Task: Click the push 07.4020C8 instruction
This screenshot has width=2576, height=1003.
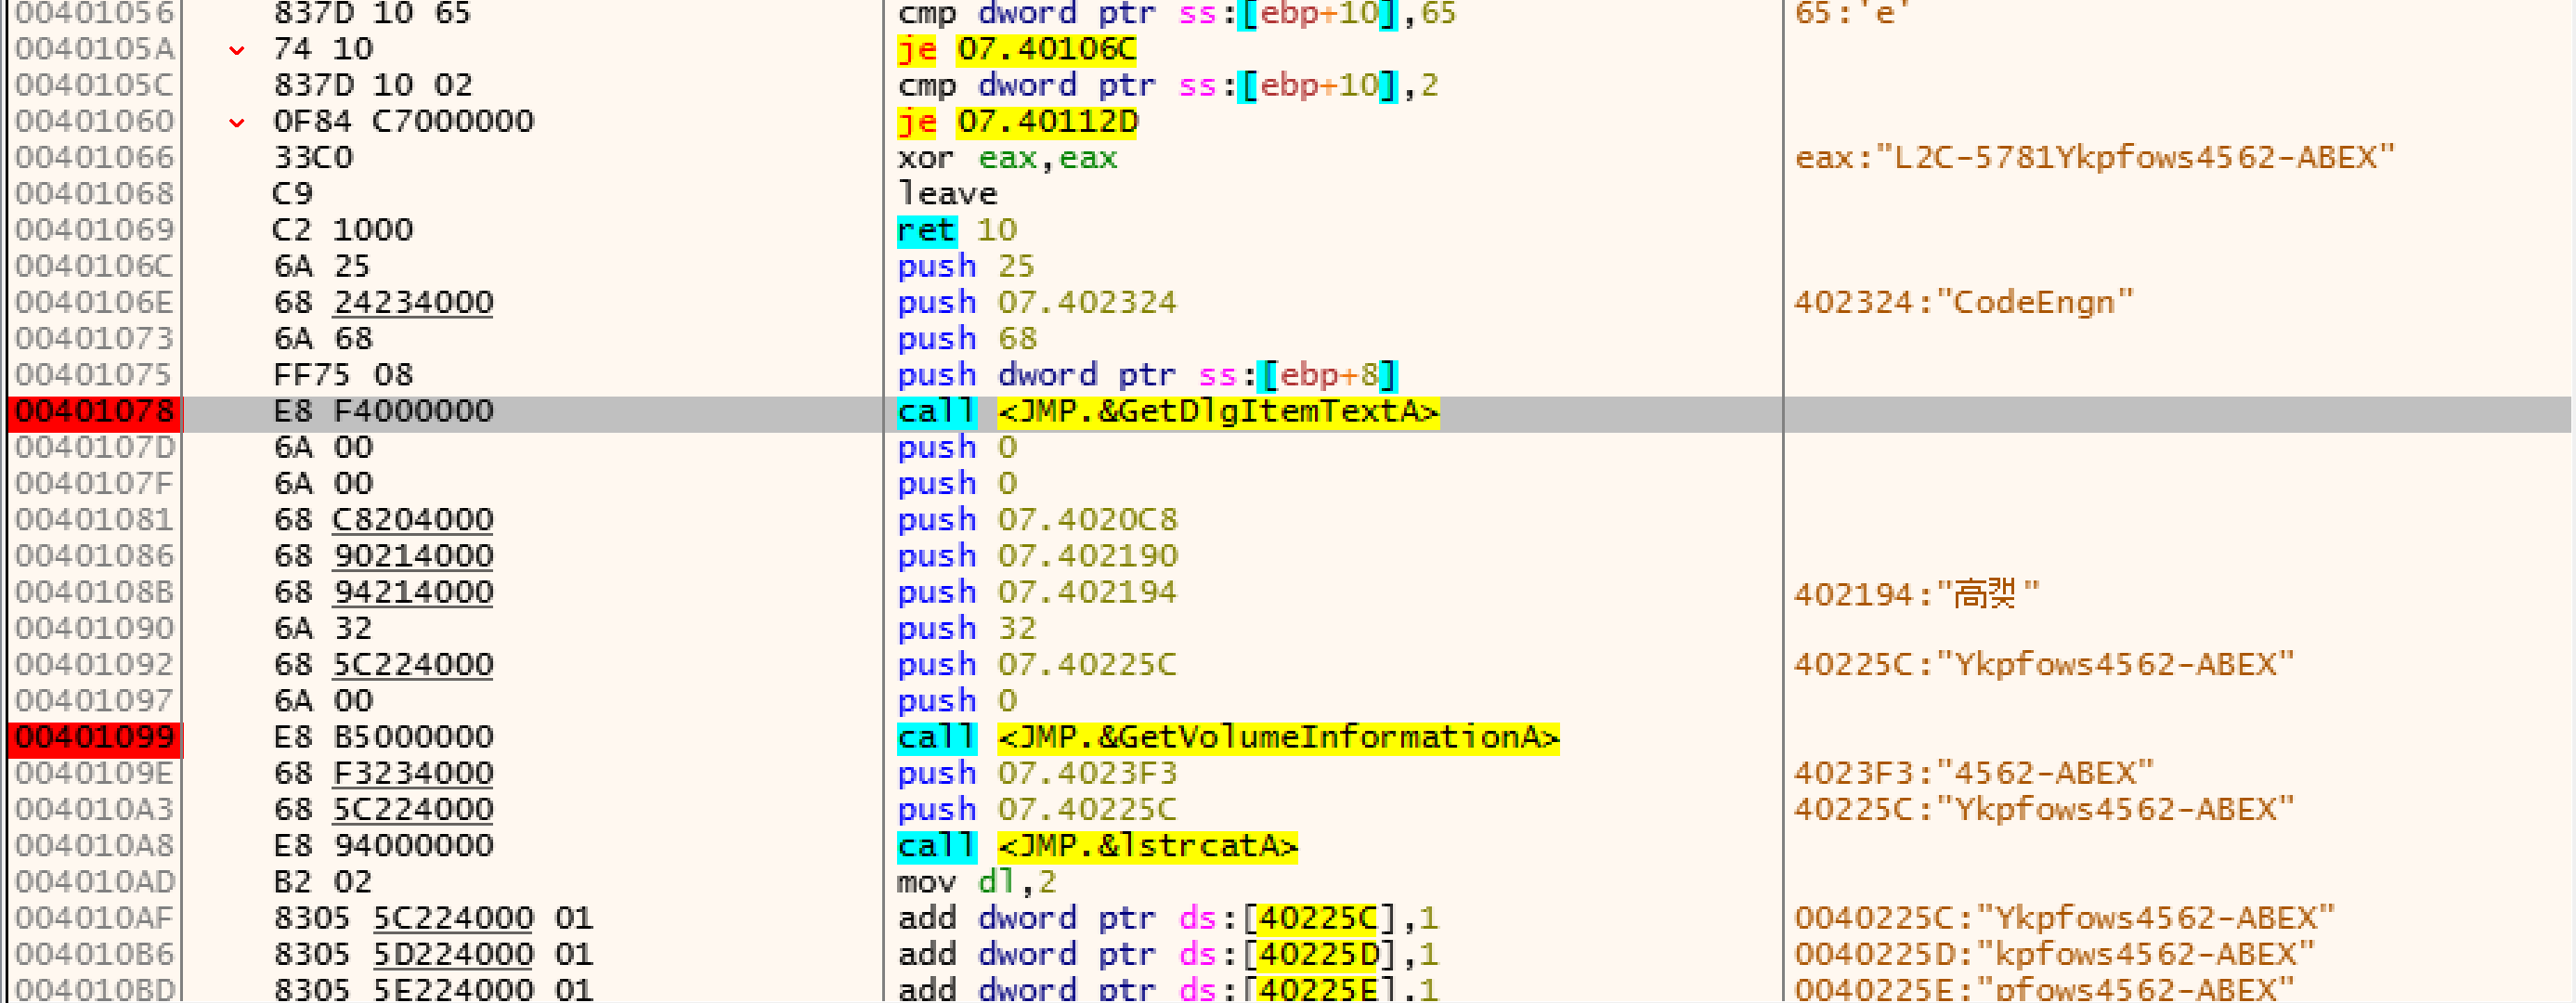Action: pyautogui.click(x=1037, y=520)
